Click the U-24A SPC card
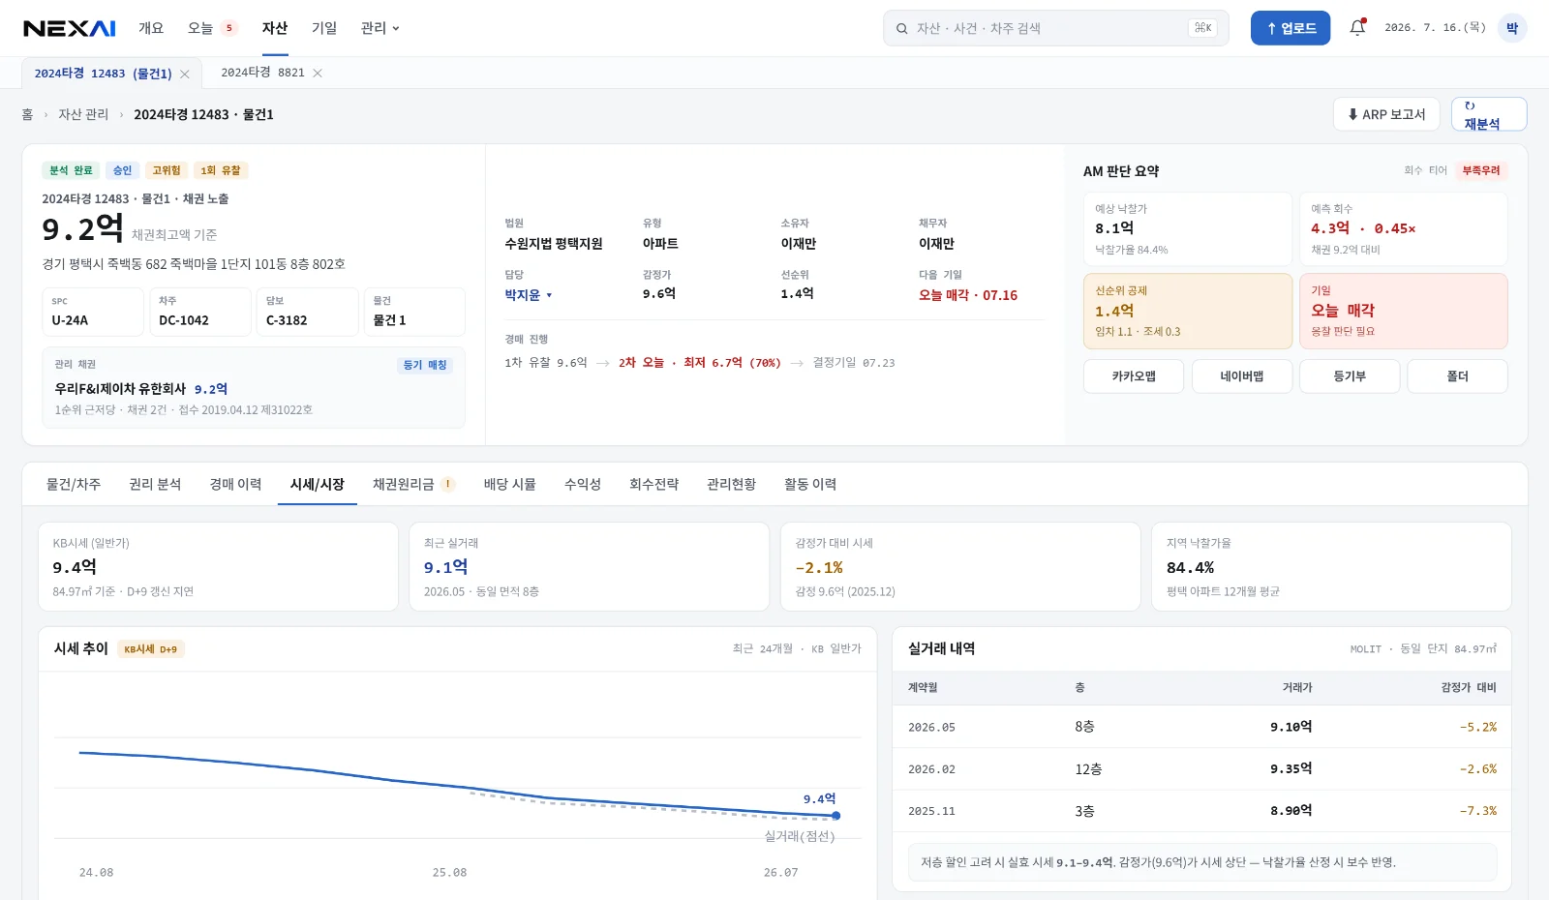 [x=93, y=312]
